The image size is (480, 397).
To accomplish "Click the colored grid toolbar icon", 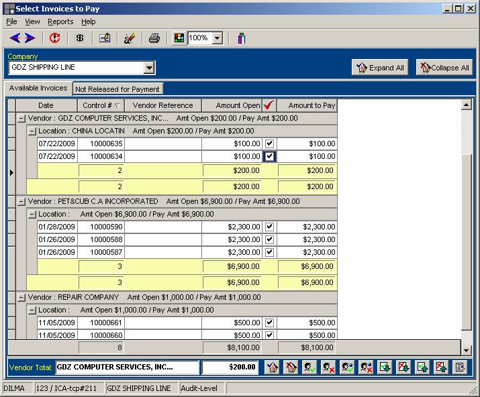I will [x=179, y=38].
